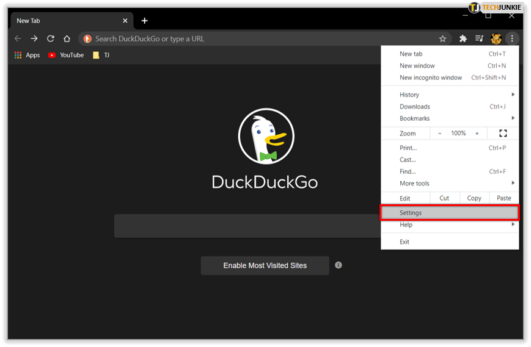531x347 pixels.
Task: Click the 100% zoom value
Action: [458, 134]
